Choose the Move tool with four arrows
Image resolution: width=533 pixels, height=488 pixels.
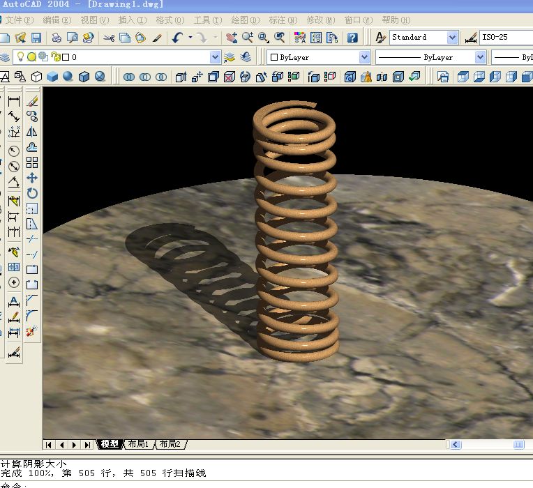tap(32, 178)
